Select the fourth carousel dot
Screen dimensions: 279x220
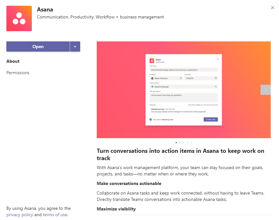(x=188, y=143)
